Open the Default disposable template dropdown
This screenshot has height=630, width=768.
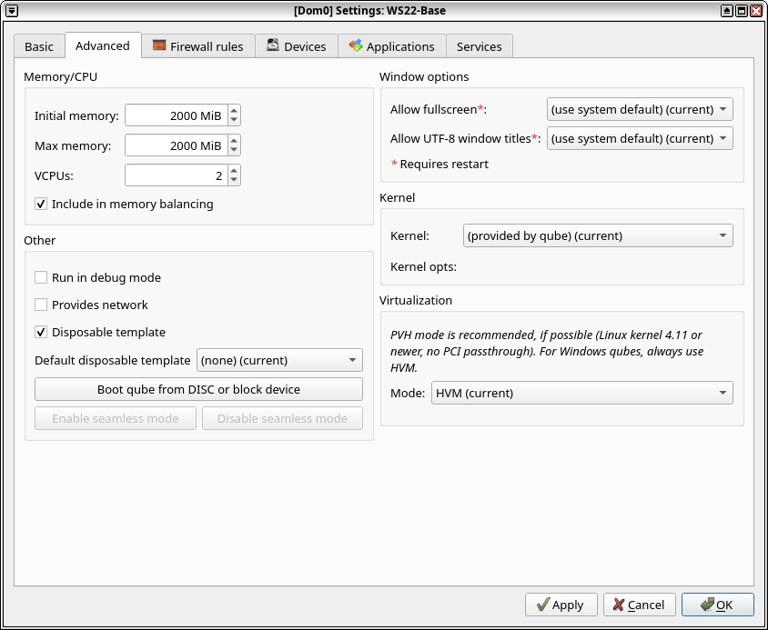[279, 360]
